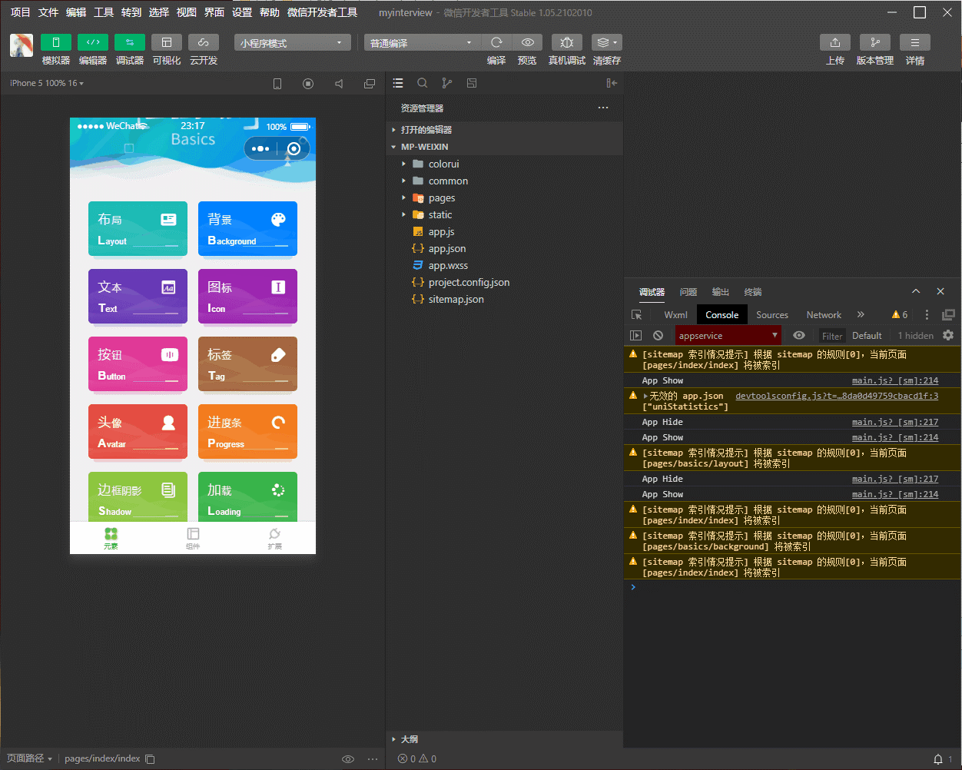Open cloud development (云开发) button
Image resolution: width=962 pixels, height=770 pixels.
(x=204, y=42)
